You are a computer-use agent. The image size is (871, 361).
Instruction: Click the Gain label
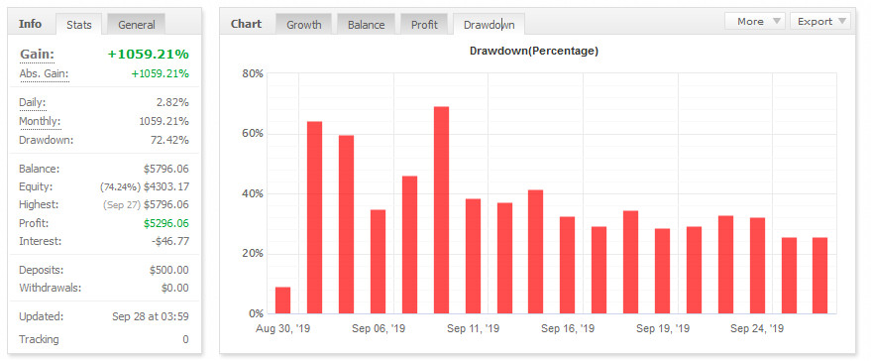pos(38,55)
